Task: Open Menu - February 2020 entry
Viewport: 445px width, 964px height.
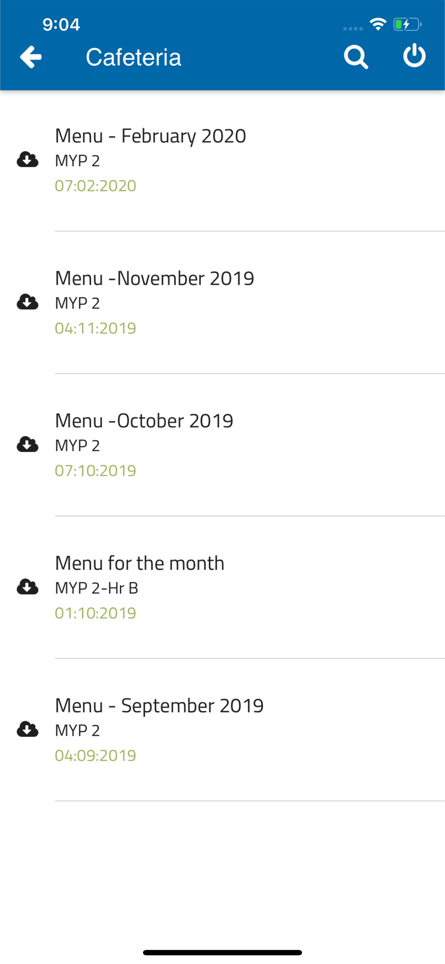Action: point(150,136)
